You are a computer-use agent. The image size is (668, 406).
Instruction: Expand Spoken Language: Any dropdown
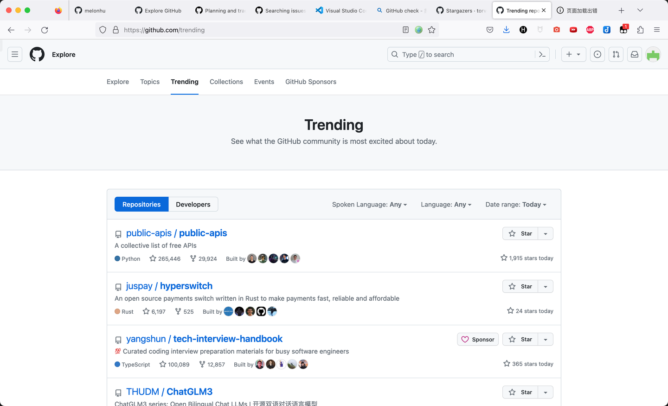[369, 204]
